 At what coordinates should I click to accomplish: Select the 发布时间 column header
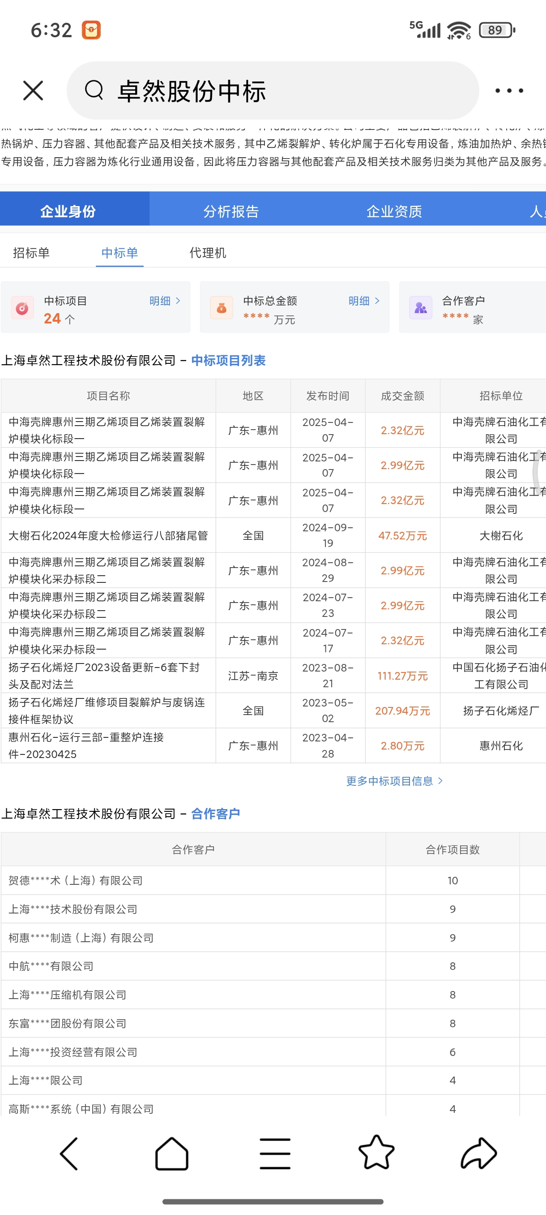[x=328, y=396]
